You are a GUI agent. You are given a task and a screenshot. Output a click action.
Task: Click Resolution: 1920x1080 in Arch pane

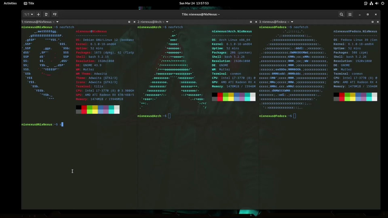point(231,61)
